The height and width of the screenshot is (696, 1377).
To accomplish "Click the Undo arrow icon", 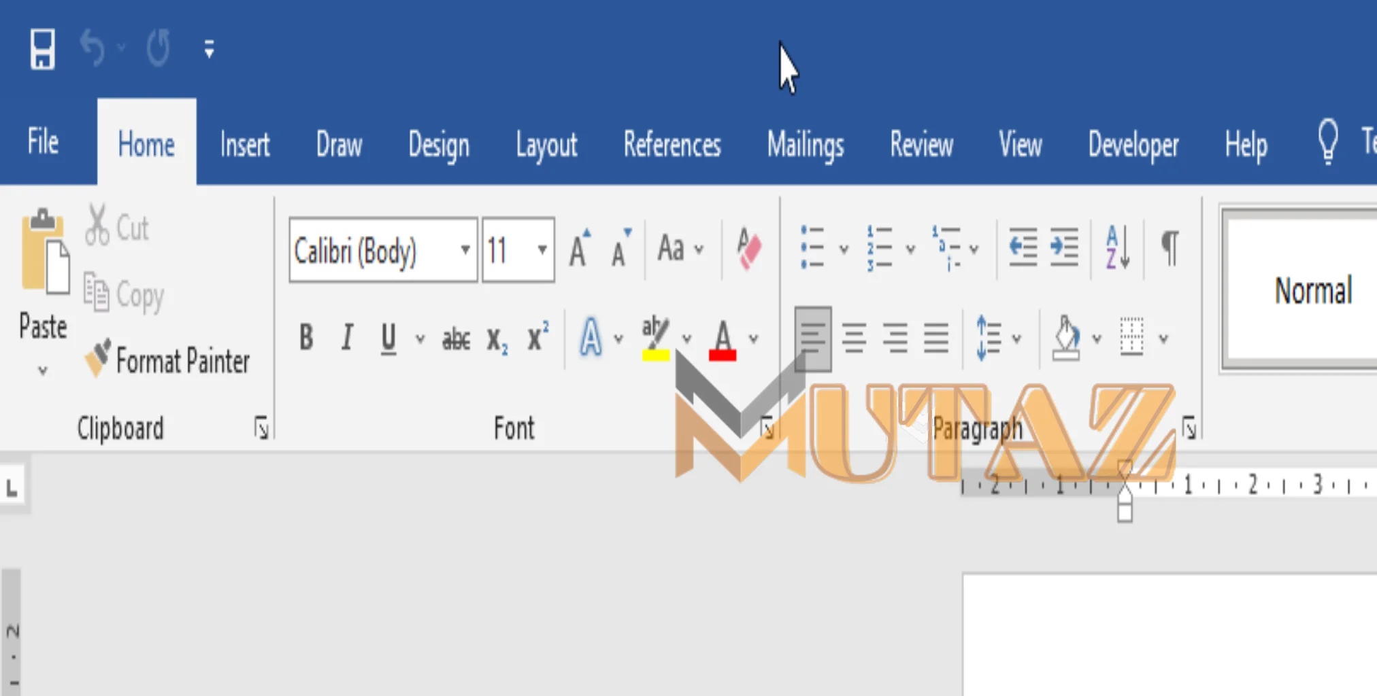I will click(x=93, y=48).
